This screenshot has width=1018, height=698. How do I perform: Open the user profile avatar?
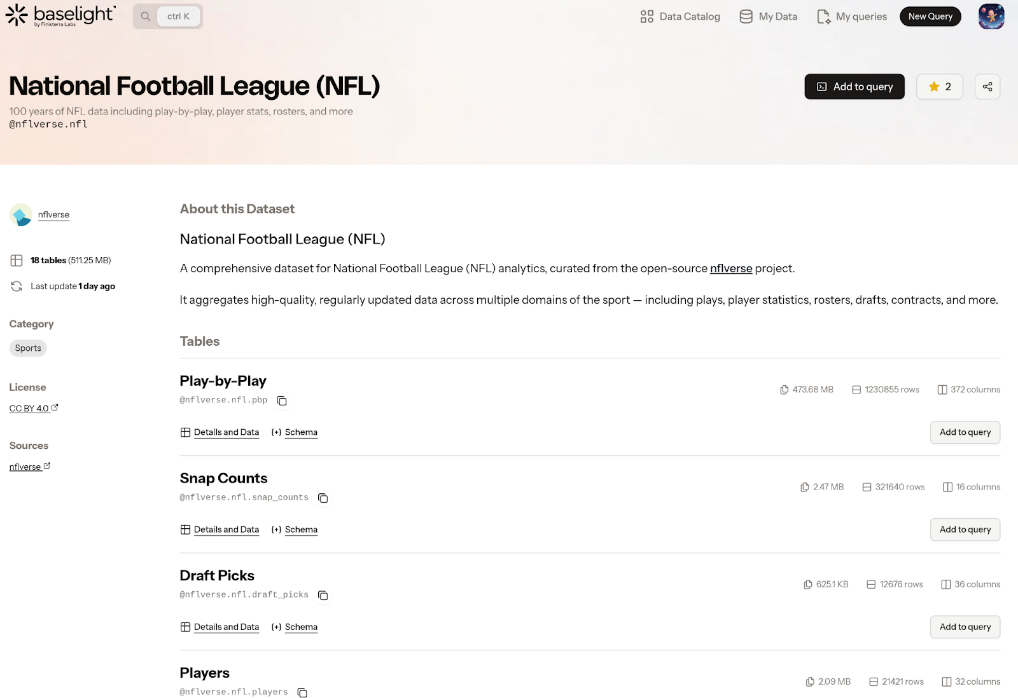tap(991, 17)
